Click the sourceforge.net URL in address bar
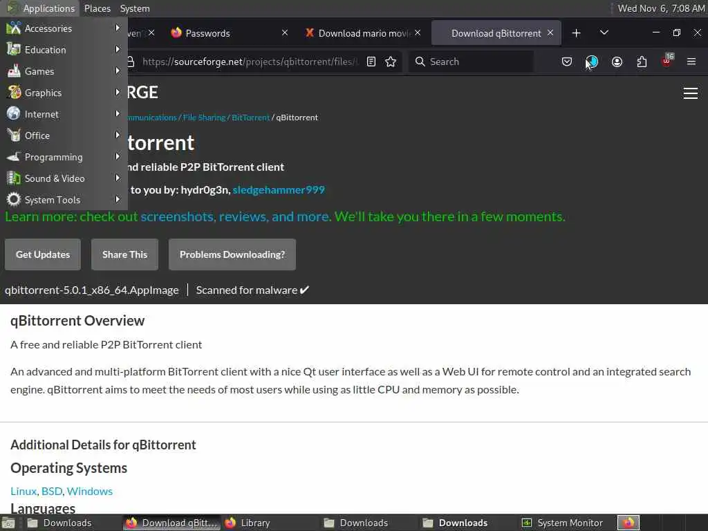Image resolution: width=708 pixels, height=531 pixels. tap(250, 62)
